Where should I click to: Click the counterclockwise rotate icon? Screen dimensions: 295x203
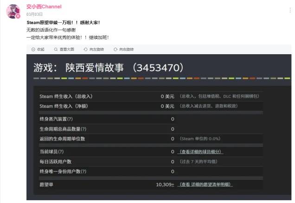[x=86, y=50]
